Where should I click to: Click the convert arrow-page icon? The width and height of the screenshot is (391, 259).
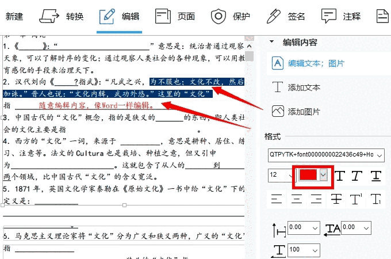coord(49,16)
